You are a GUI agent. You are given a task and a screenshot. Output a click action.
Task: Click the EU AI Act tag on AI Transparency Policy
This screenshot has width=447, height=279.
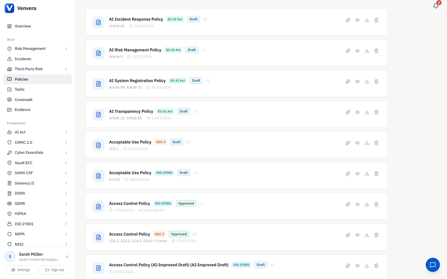click(165, 111)
